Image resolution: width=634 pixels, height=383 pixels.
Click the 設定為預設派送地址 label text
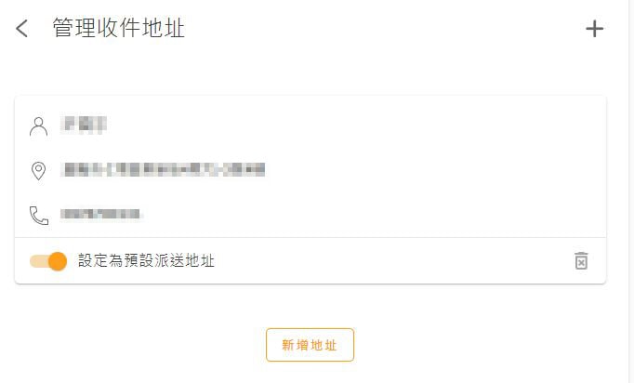(146, 261)
